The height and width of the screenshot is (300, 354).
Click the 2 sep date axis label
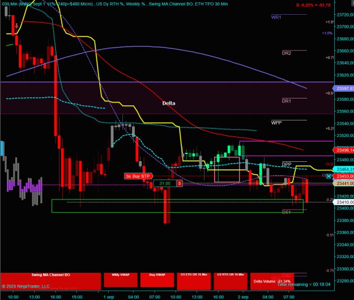(x=243, y=297)
